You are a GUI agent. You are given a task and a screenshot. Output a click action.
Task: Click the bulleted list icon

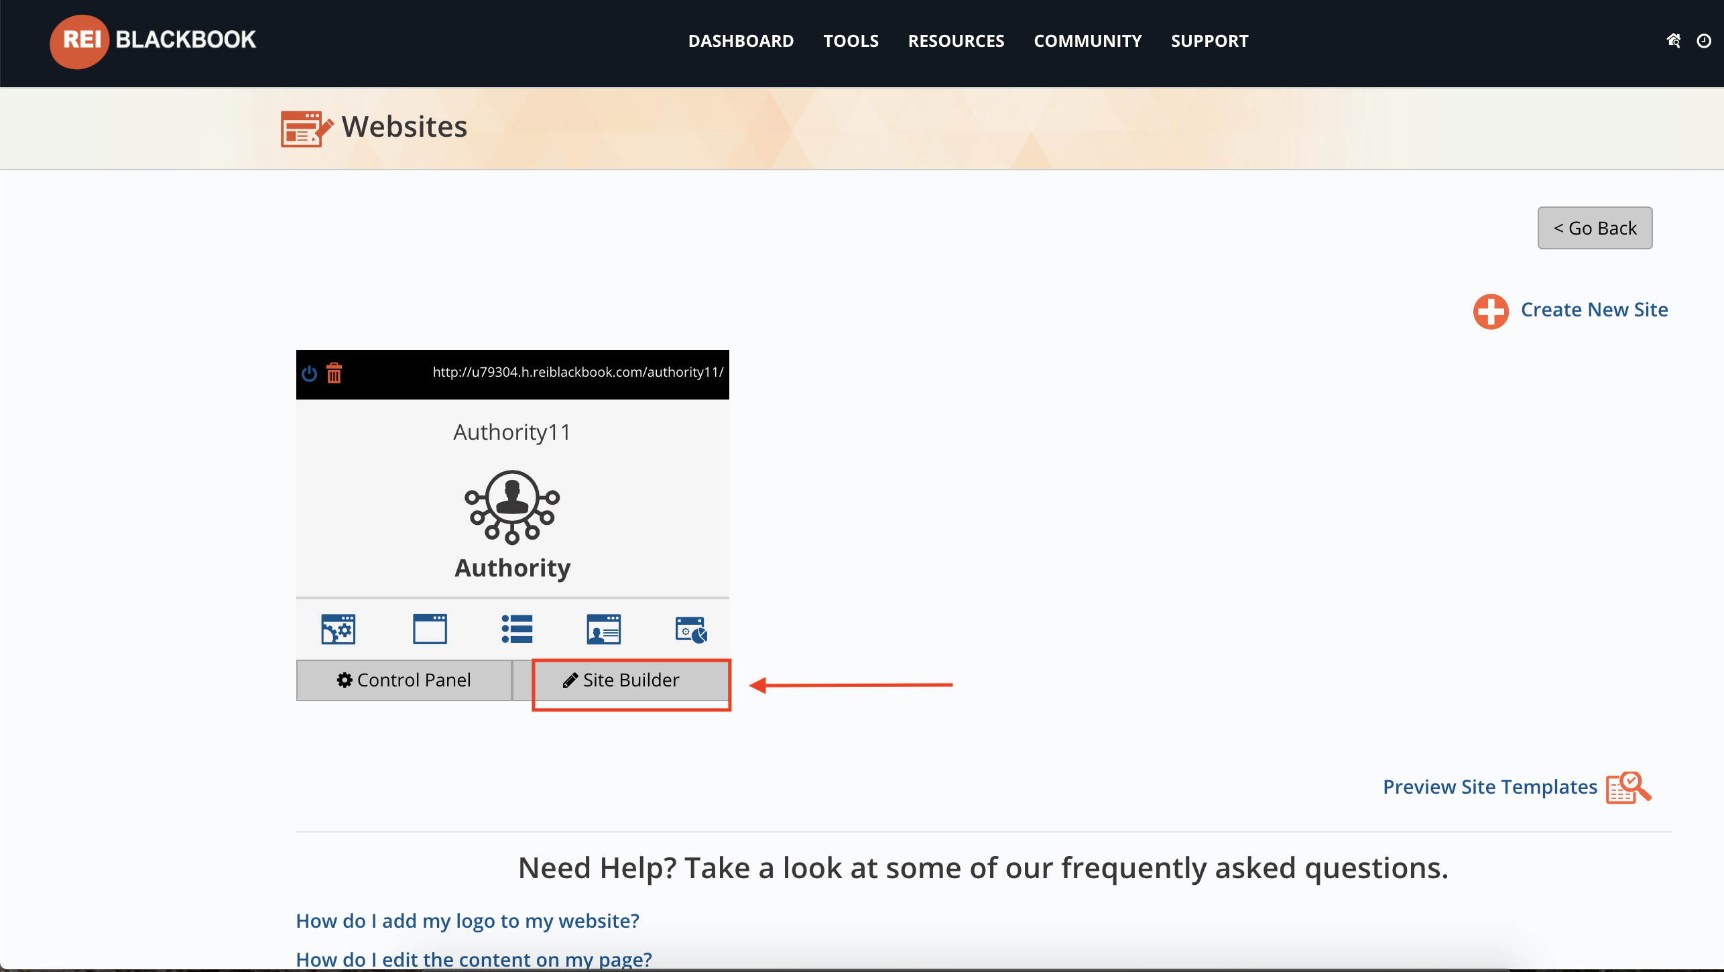[x=517, y=629]
